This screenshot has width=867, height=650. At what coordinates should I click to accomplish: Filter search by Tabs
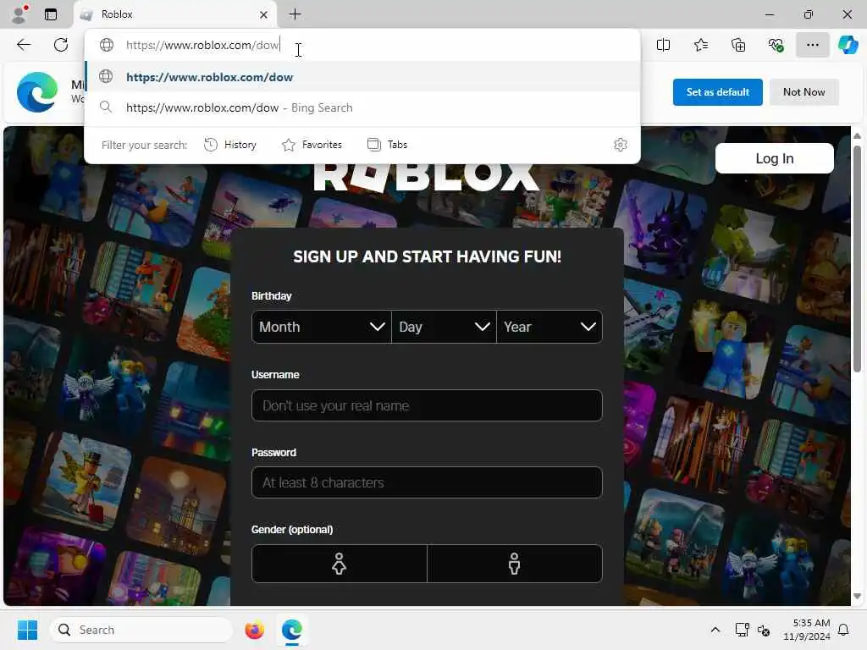pos(387,145)
